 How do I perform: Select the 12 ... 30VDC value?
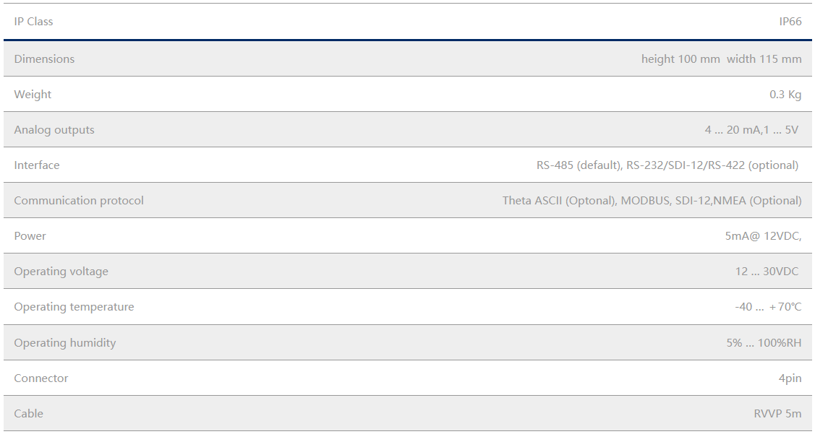coord(767,272)
